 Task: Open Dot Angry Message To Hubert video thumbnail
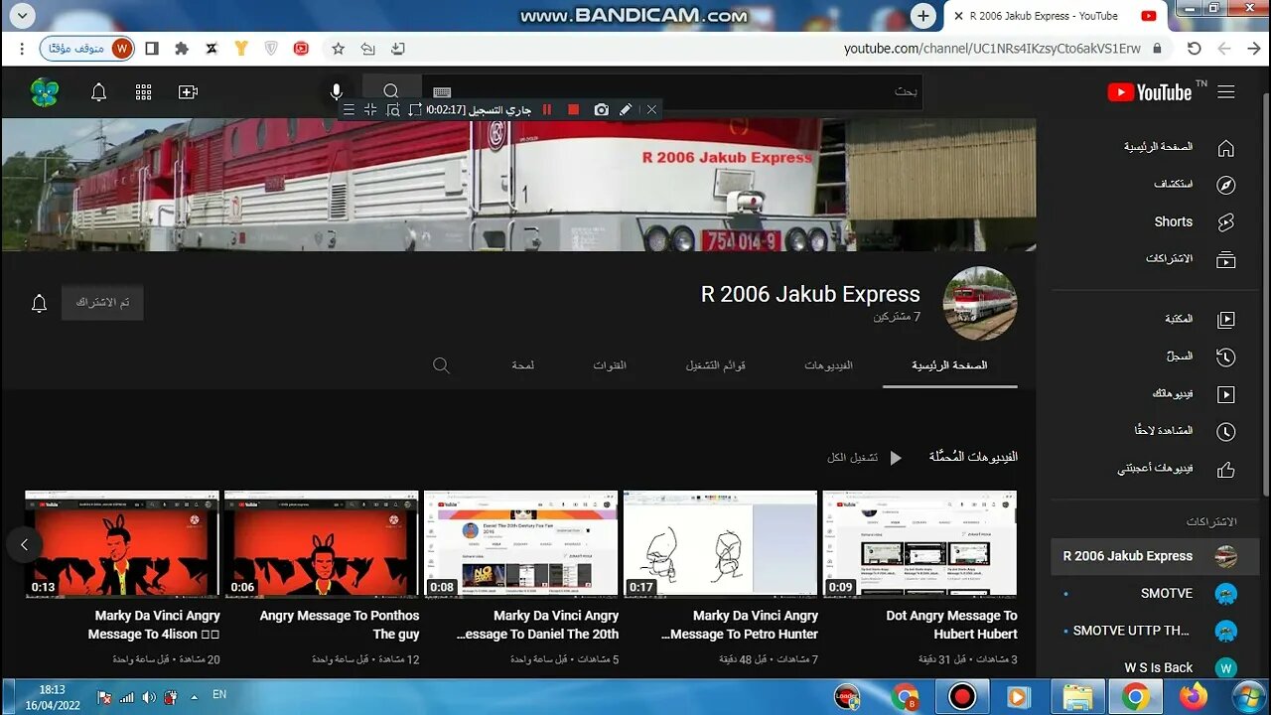point(919,544)
